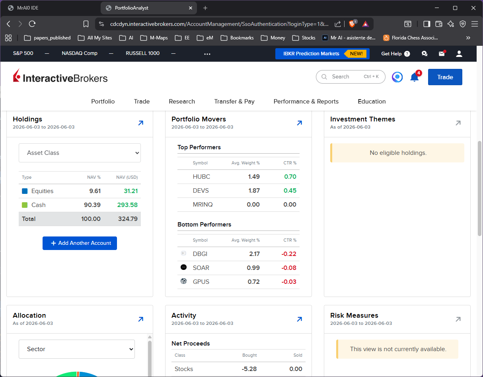Open the Portfolio menu

click(x=103, y=102)
